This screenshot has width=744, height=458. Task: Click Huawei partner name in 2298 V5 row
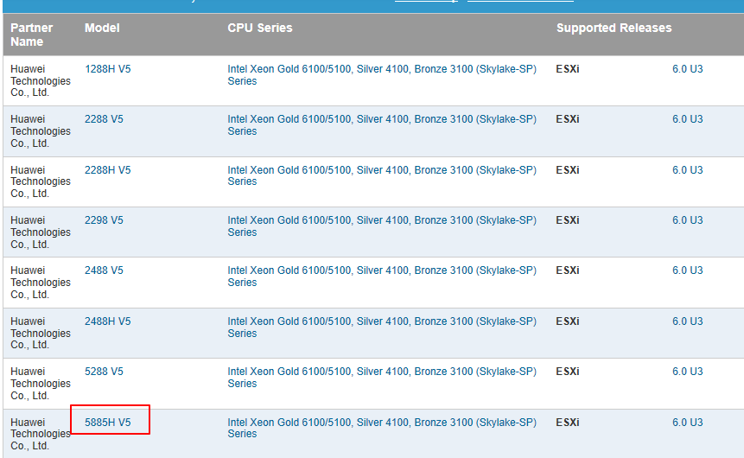(41, 232)
